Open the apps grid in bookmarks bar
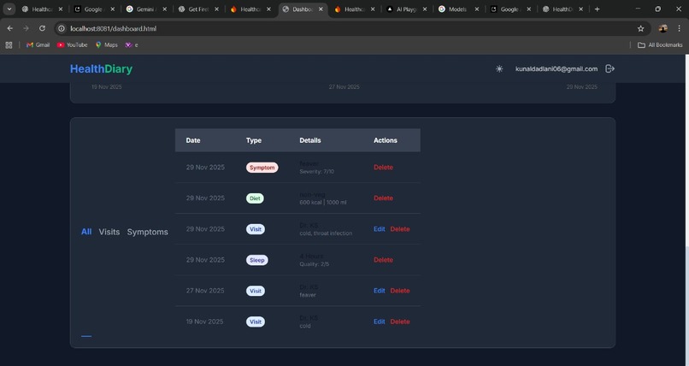 click(x=9, y=44)
